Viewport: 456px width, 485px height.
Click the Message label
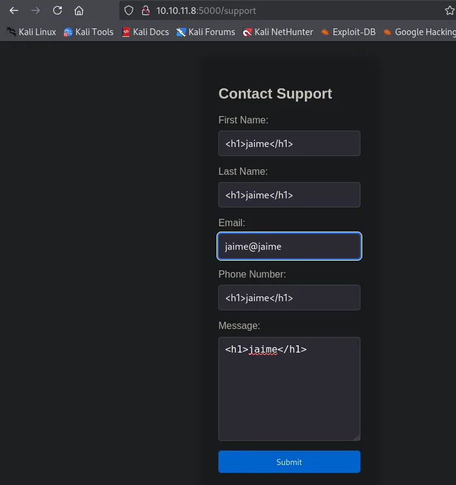click(x=239, y=325)
